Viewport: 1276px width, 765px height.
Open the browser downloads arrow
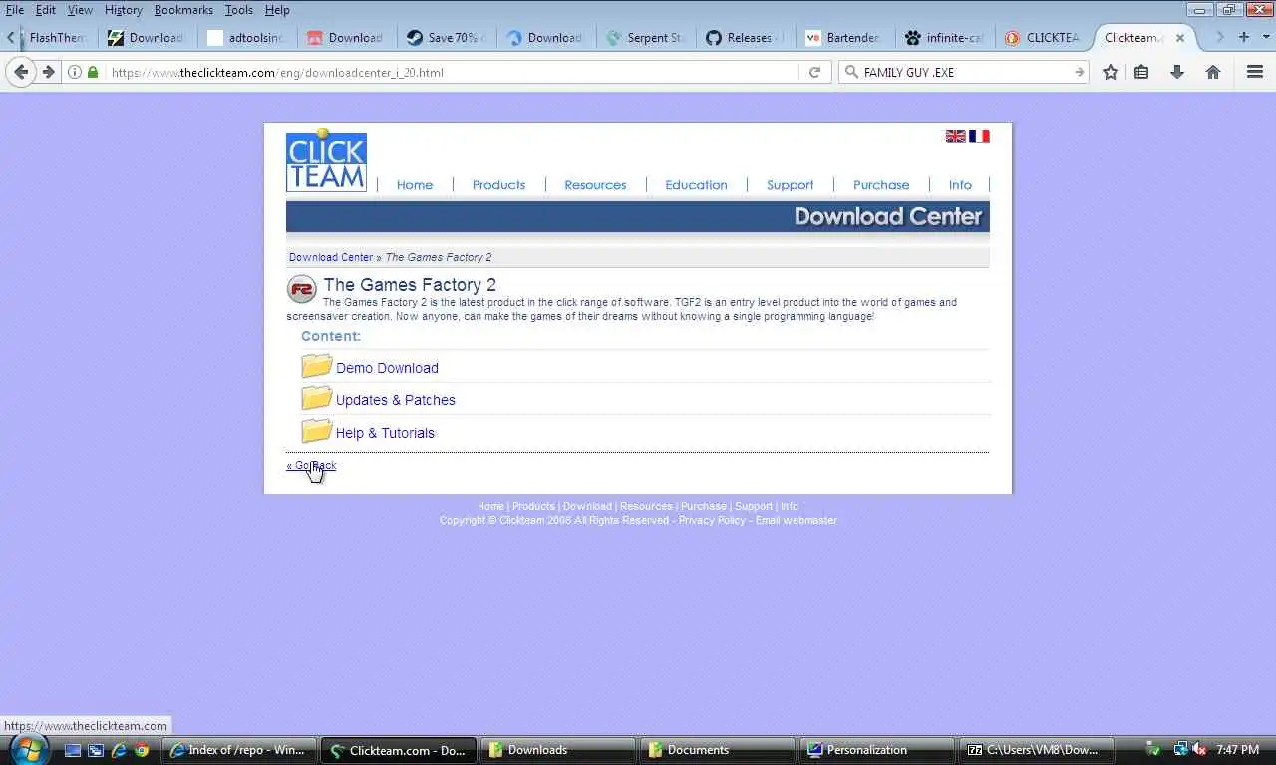click(1177, 72)
